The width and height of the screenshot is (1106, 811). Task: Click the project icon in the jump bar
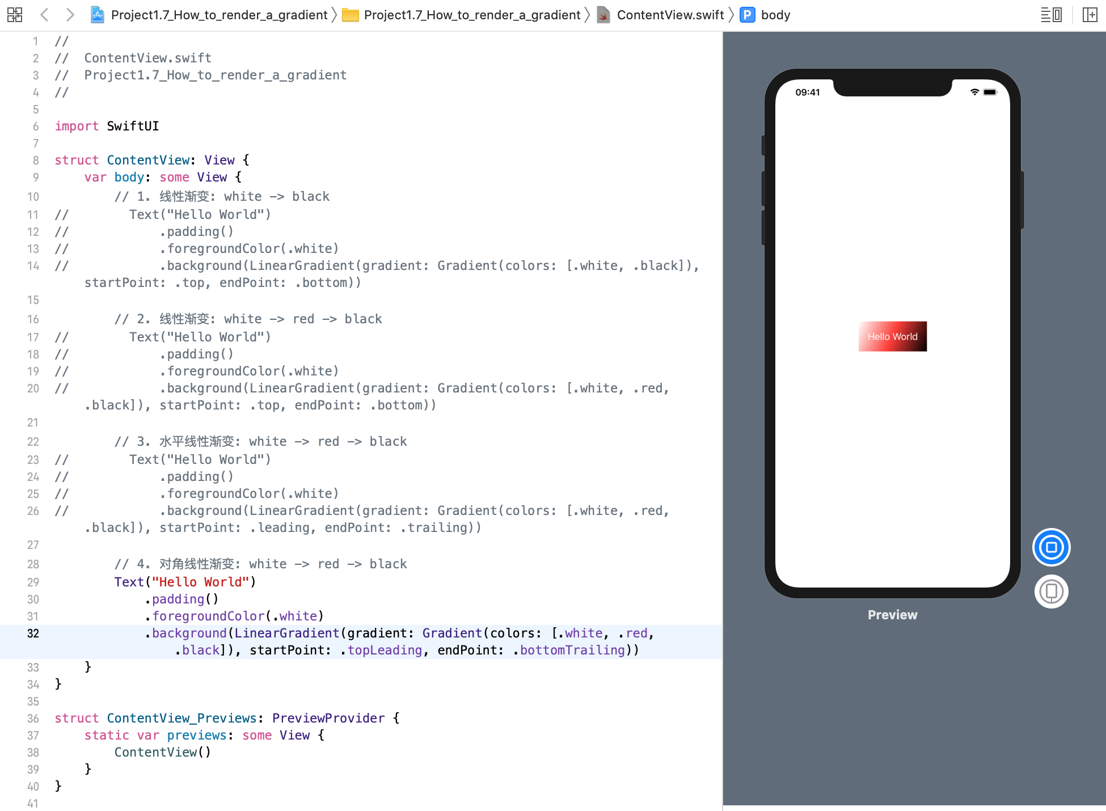click(98, 15)
